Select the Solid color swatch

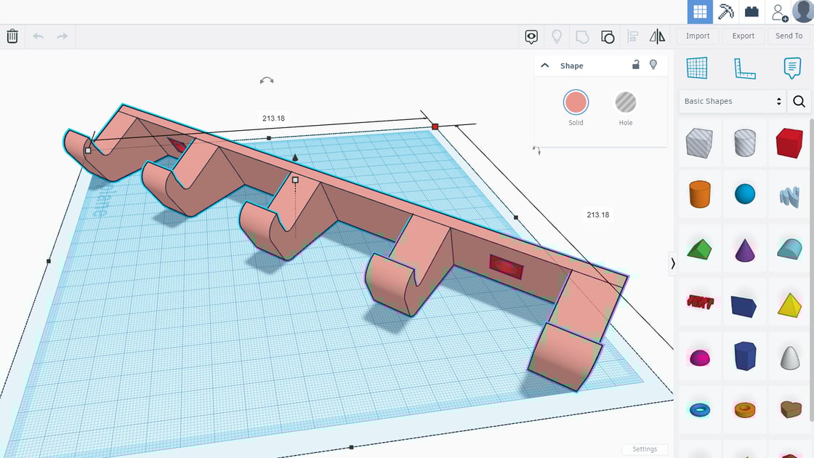click(576, 103)
